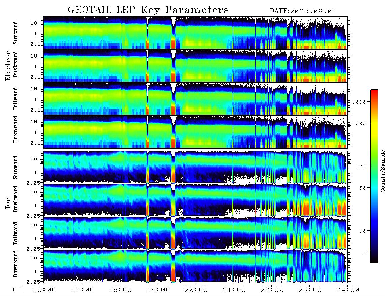Click the '17:00' time tick label
The image size is (385, 296).
[83, 290]
